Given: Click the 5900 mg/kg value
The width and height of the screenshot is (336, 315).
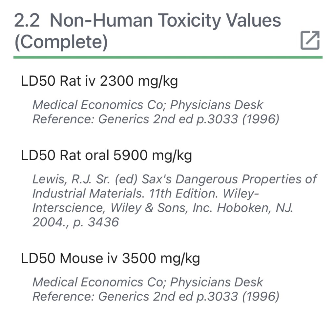Looking at the screenshot, I should pyautogui.click(x=153, y=155).
